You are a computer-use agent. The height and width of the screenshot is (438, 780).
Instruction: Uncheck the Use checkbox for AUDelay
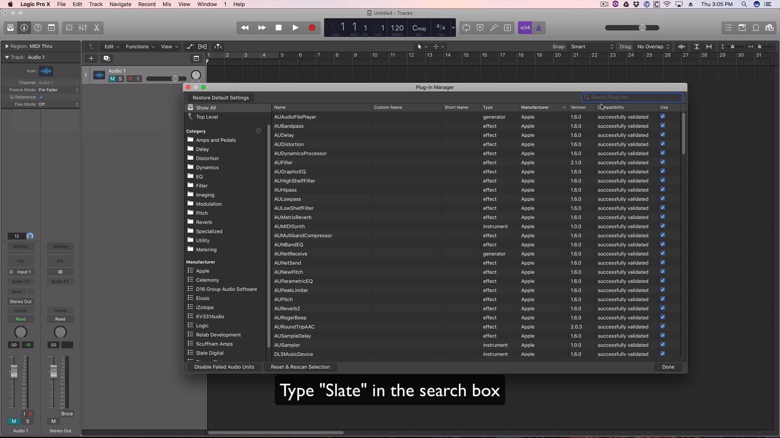(663, 134)
